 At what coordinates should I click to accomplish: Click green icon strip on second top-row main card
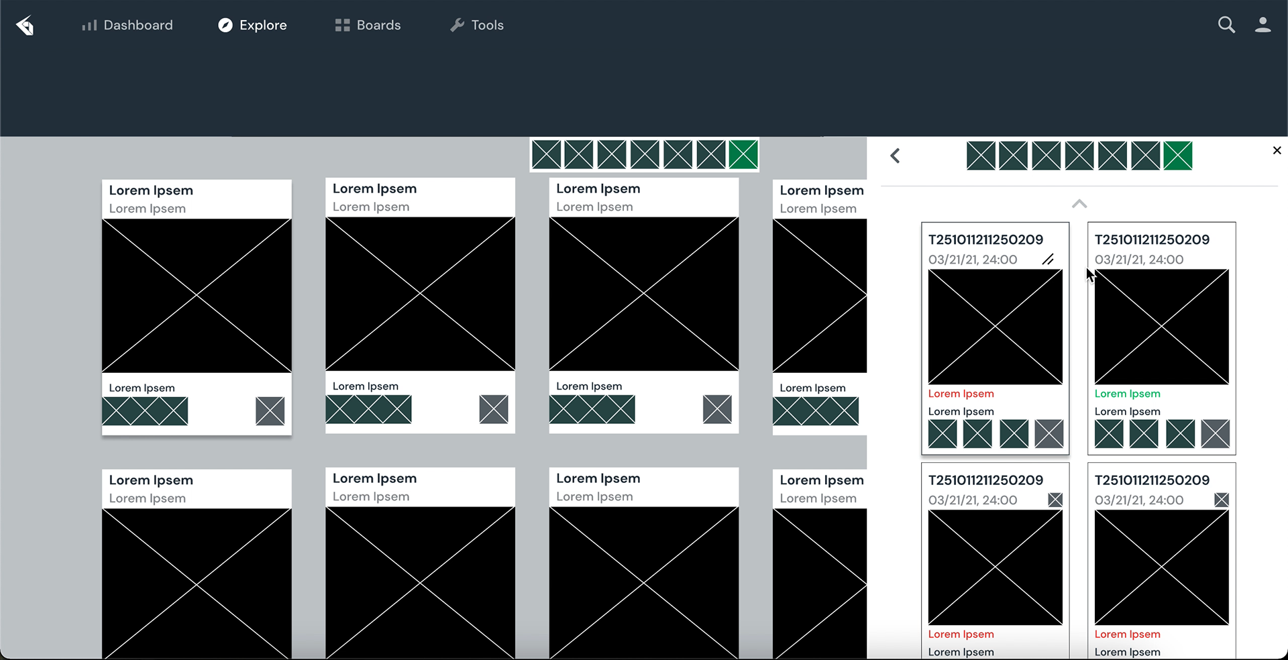coord(369,409)
